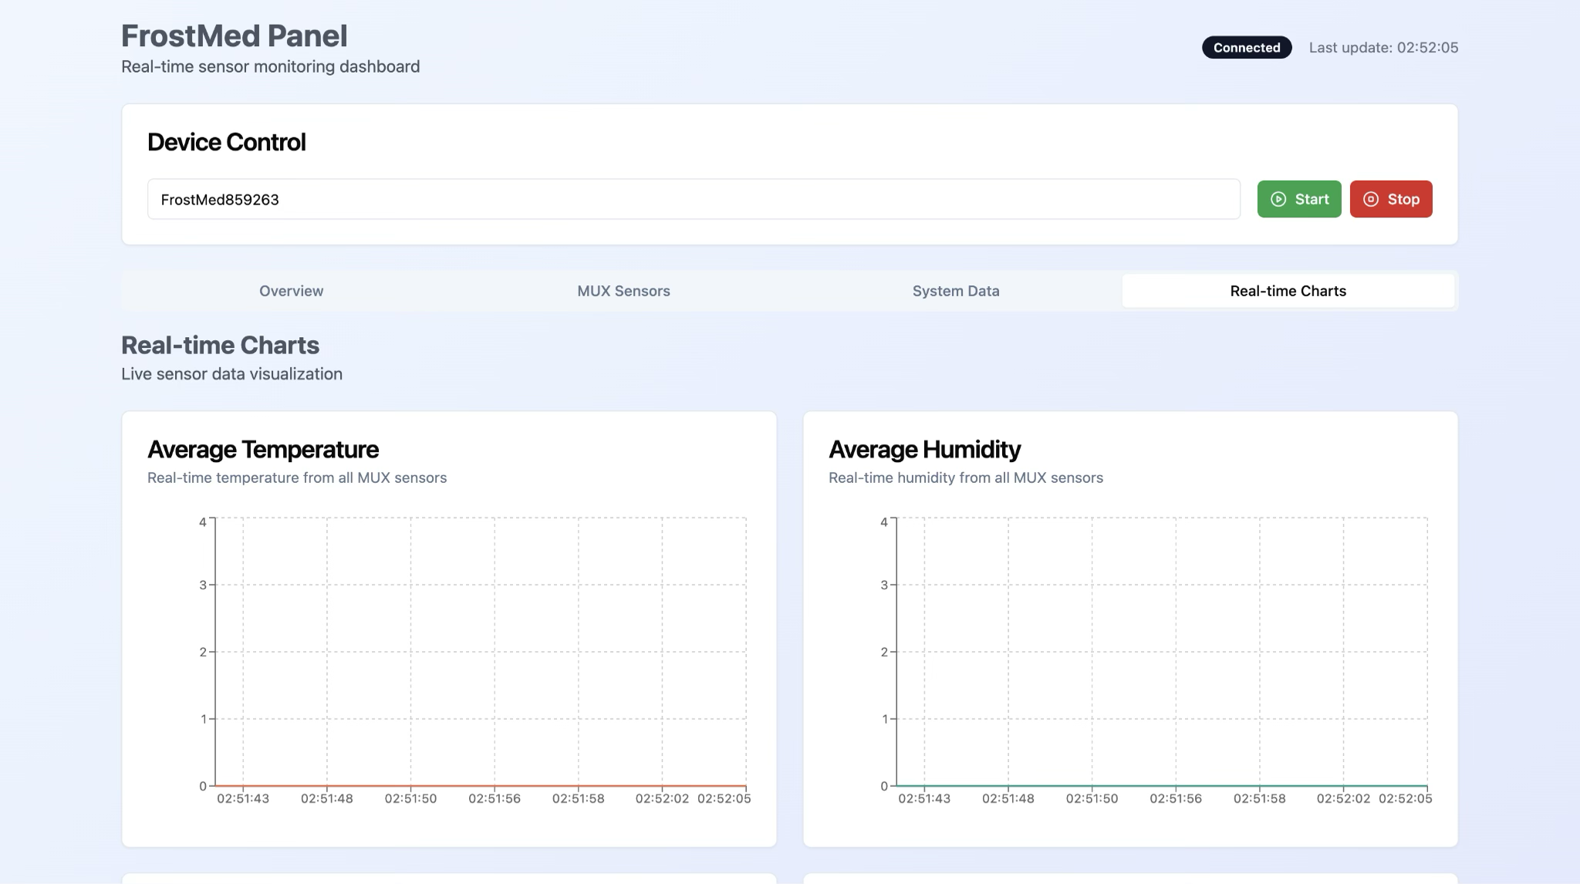The width and height of the screenshot is (1580, 884).
Task: Click the Average Temperature chart title
Action: 262,450
